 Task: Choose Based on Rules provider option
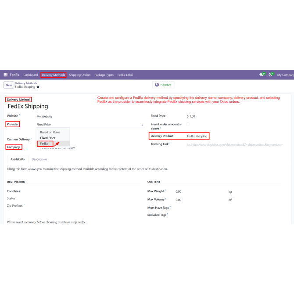[50, 132]
